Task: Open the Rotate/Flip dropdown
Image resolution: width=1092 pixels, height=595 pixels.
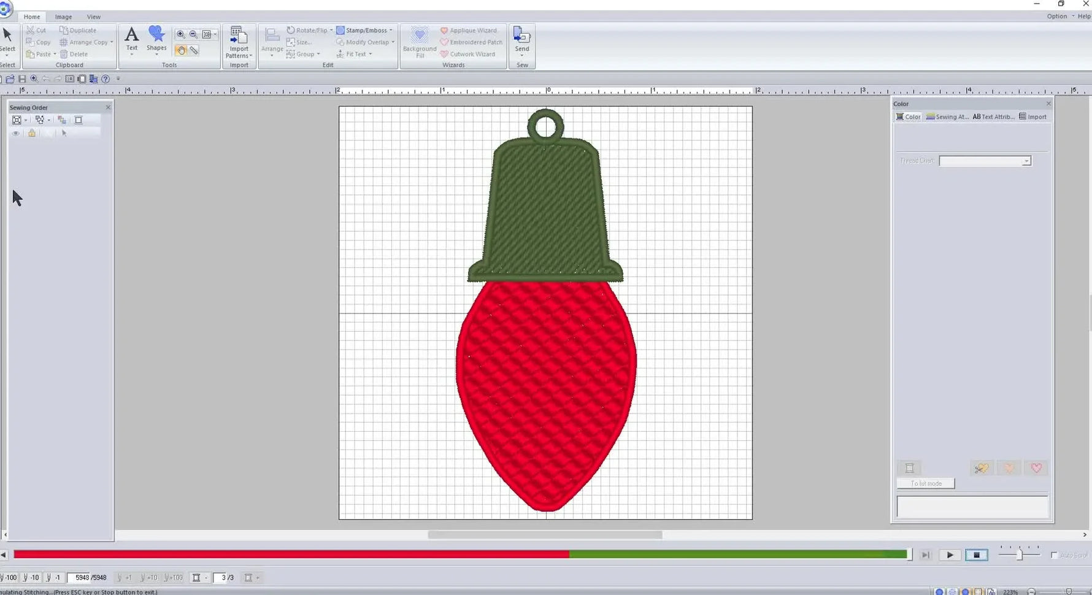Action: (331, 30)
